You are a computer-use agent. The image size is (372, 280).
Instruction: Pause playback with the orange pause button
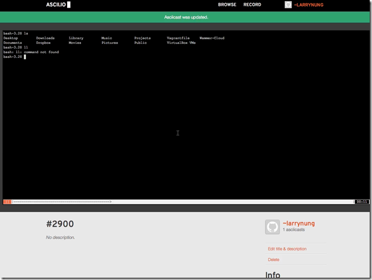(x=7, y=202)
